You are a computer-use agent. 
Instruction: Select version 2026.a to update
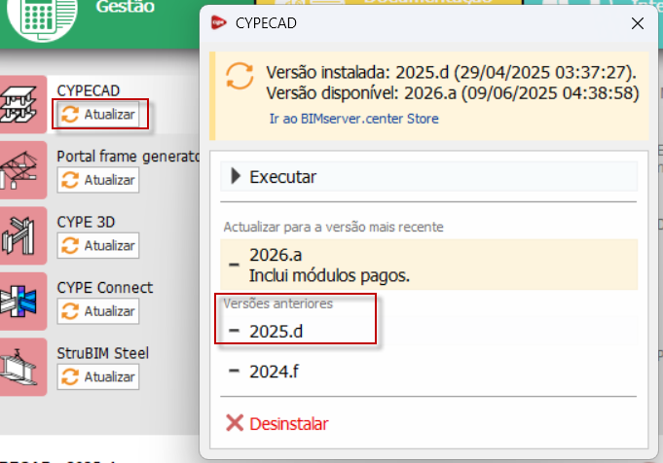(428, 265)
